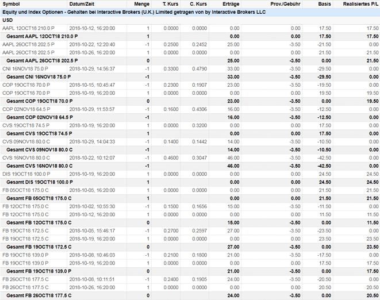
Task: Click C. Kurs value 0.4790
Action: click(199, 69)
